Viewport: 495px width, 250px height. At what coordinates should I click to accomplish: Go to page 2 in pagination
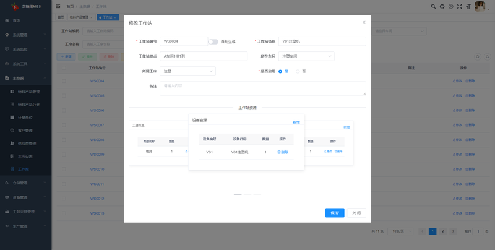442,231
